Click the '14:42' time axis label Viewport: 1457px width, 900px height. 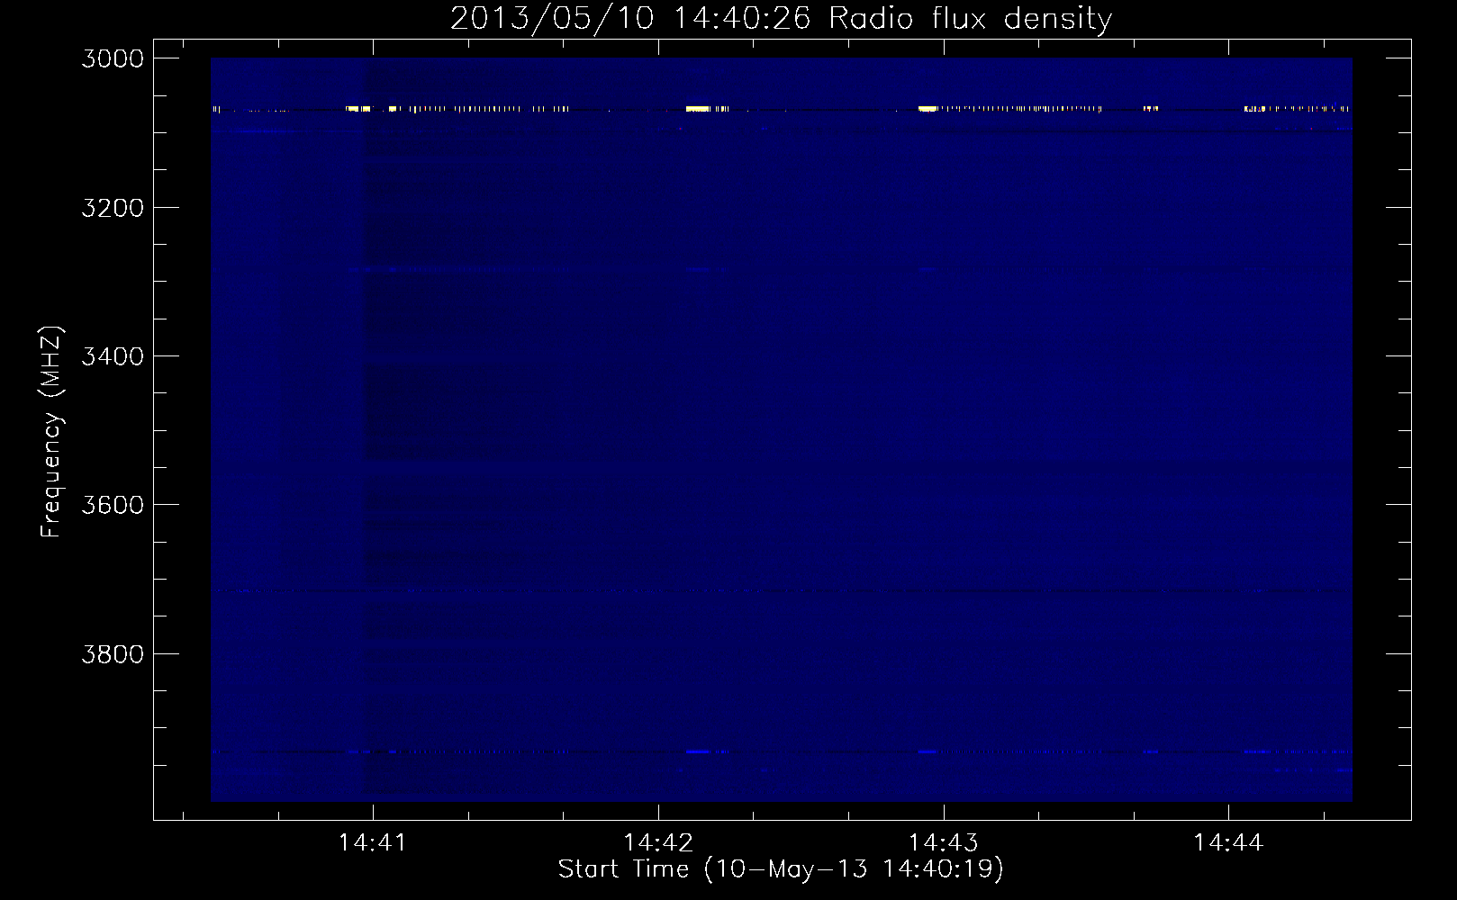[x=658, y=843]
